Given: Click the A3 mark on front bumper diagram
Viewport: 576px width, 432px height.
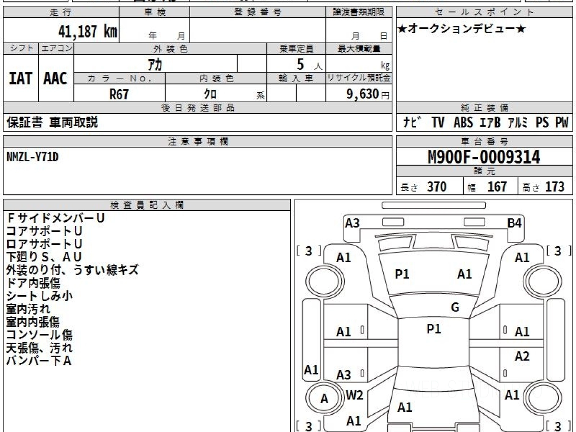Looking at the screenshot, I should click(352, 223).
